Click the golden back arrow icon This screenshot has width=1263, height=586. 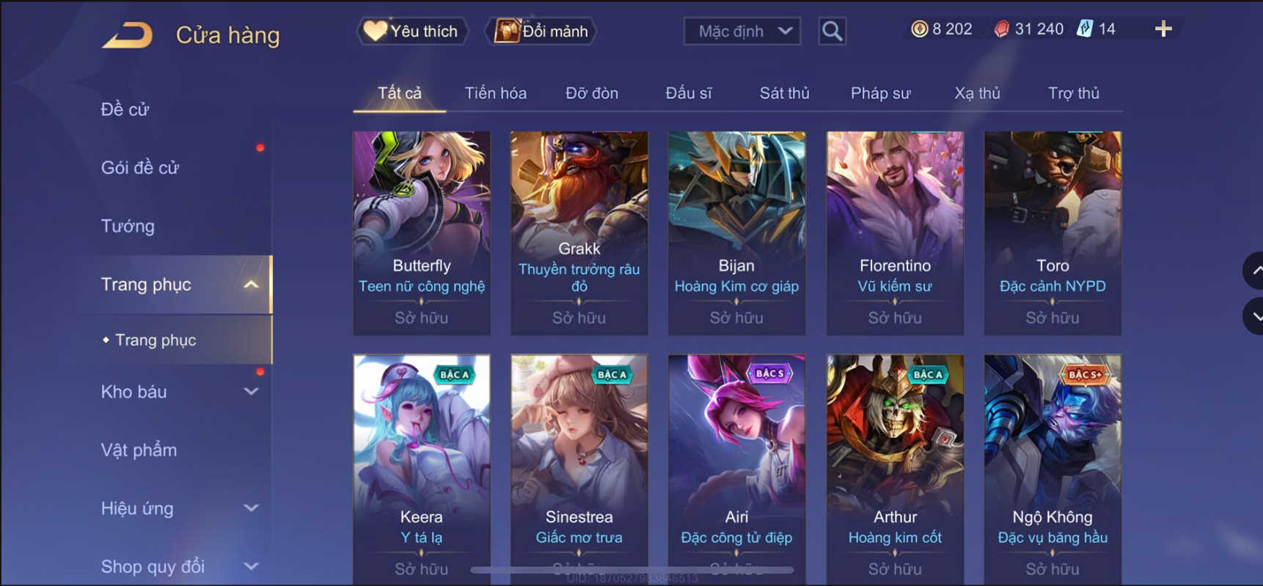click(128, 34)
